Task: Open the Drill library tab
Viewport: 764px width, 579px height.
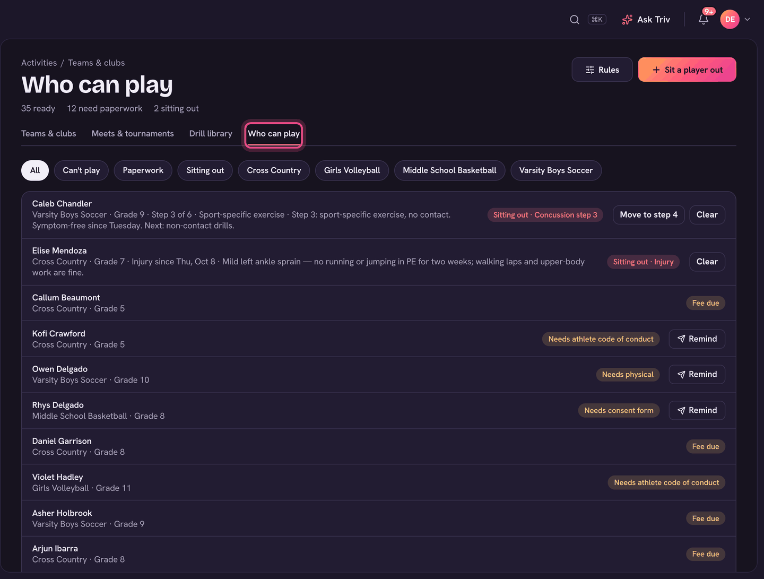Action: [x=211, y=134]
